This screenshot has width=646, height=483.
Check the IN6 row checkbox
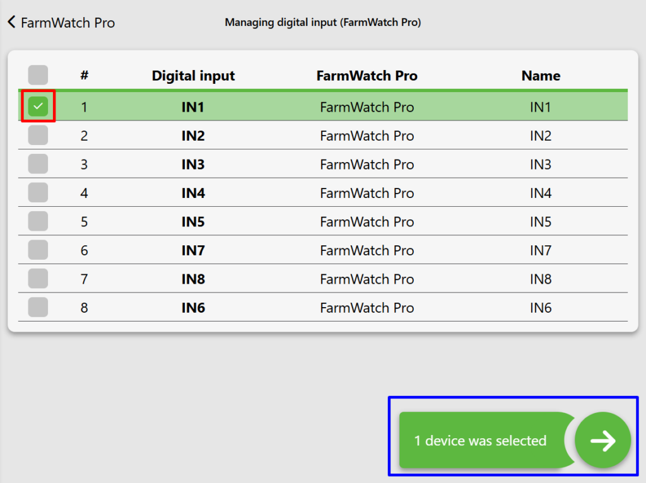pos(38,307)
